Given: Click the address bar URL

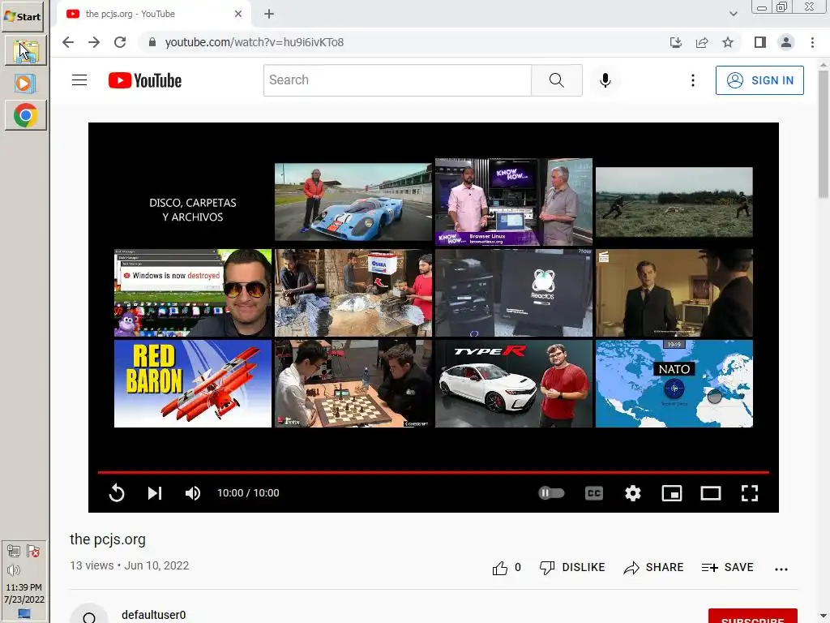Looking at the screenshot, I should pos(254,42).
